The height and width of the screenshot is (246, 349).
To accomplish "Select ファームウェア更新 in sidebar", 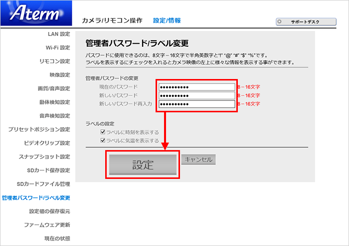I will (x=47, y=225).
